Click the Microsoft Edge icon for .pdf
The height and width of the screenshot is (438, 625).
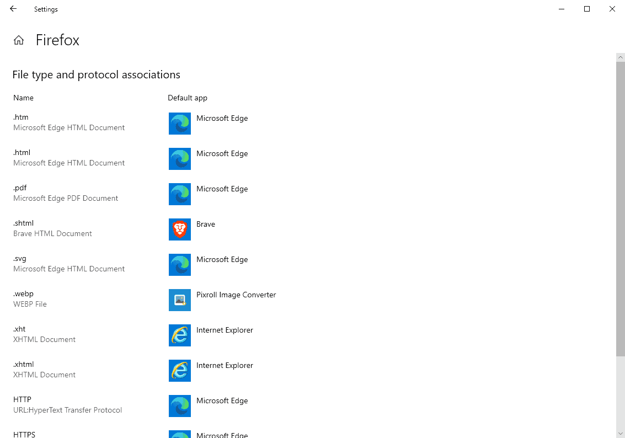tap(180, 194)
